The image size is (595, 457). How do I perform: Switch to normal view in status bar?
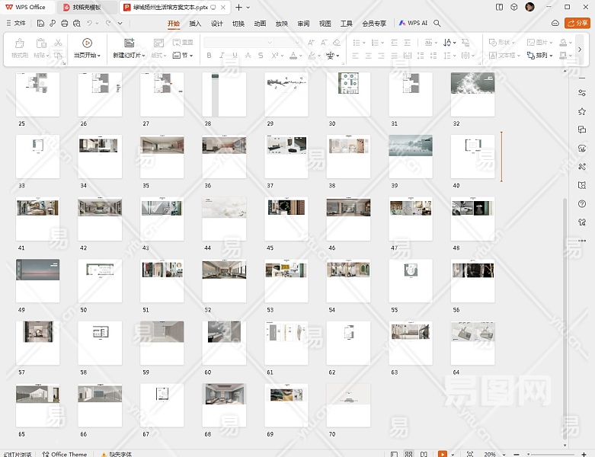point(393,454)
